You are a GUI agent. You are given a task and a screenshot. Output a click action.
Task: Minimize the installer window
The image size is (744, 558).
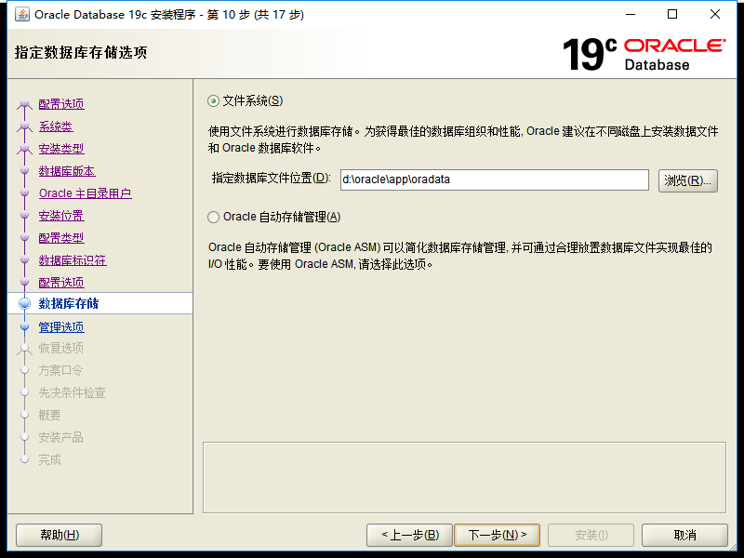tap(631, 15)
